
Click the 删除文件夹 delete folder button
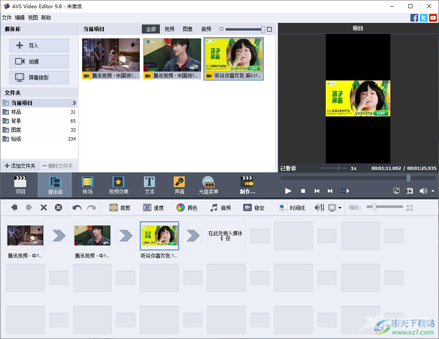(x=58, y=166)
